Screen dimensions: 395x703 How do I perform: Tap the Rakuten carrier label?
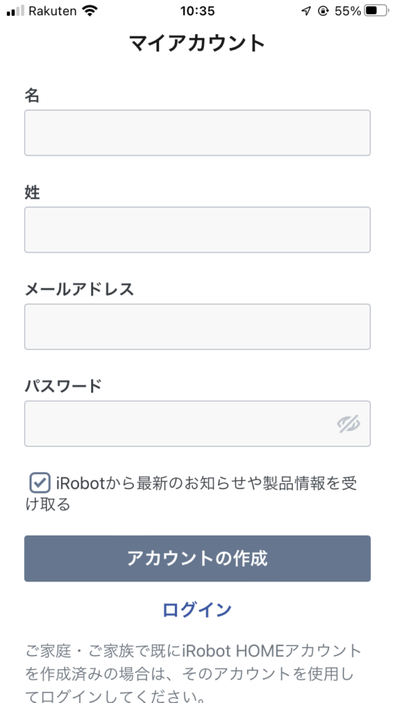[x=52, y=11]
